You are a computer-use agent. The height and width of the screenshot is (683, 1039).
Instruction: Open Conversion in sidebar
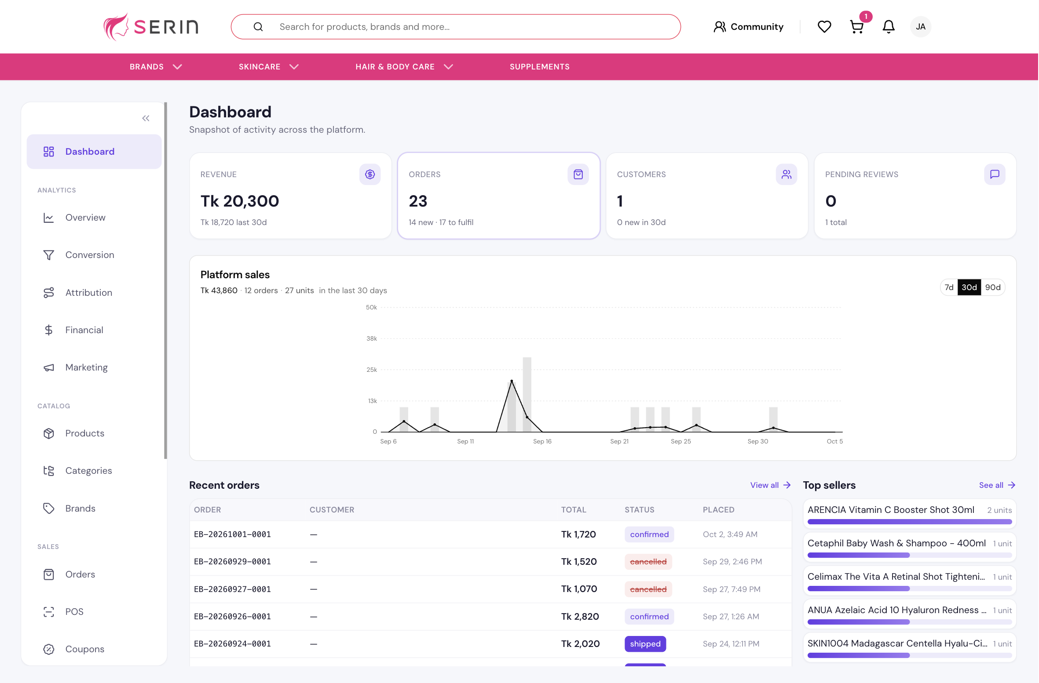(94, 255)
